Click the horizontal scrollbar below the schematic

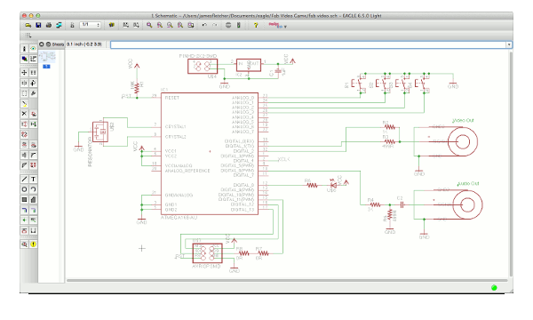(287, 281)
